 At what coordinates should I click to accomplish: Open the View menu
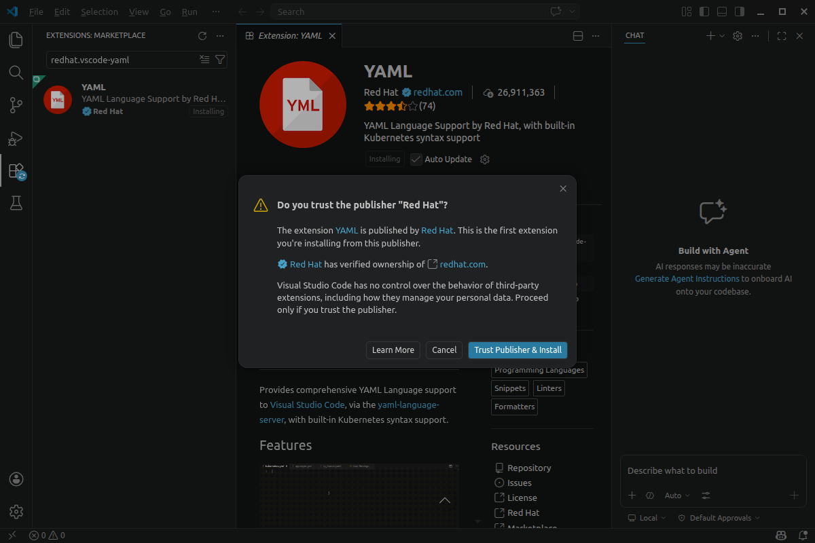[x=139, y=12]
